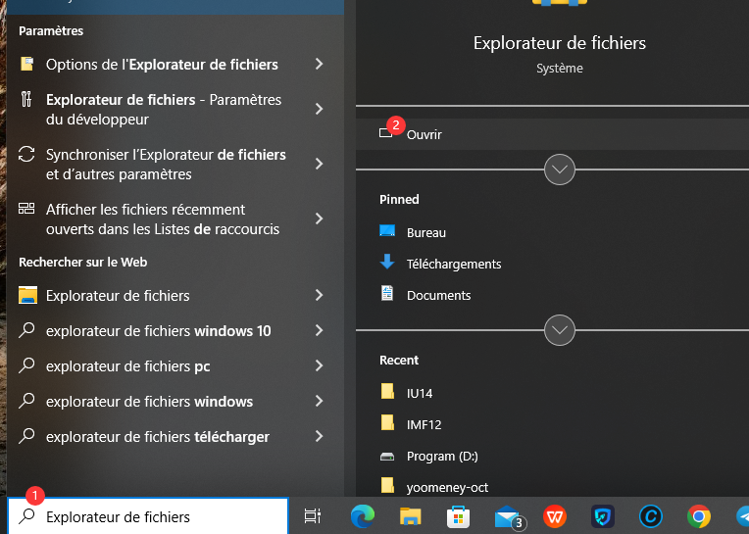Click the folder options icon beside Options de l'Explorateur
The image size is (749, 534).
click(26, 64)
